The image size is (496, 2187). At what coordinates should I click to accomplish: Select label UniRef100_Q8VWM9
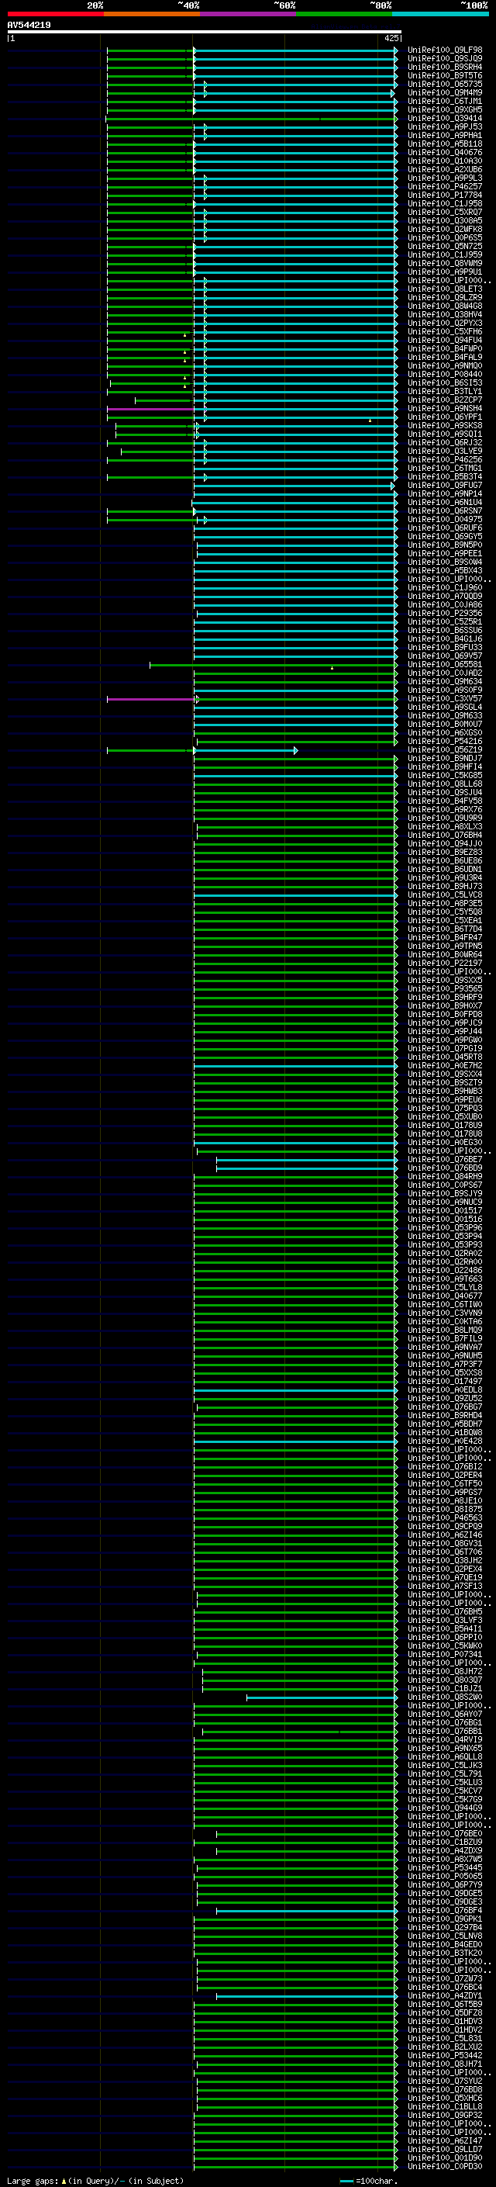[x=445, y=263]
